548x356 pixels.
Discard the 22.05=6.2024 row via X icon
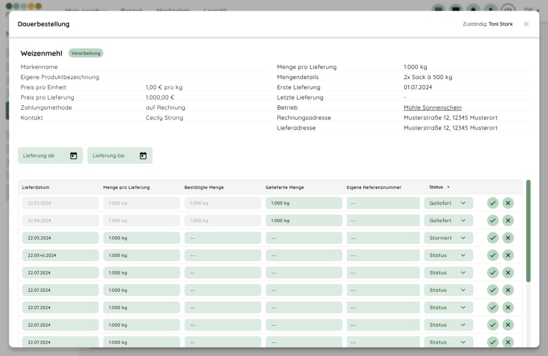(508, 255)
